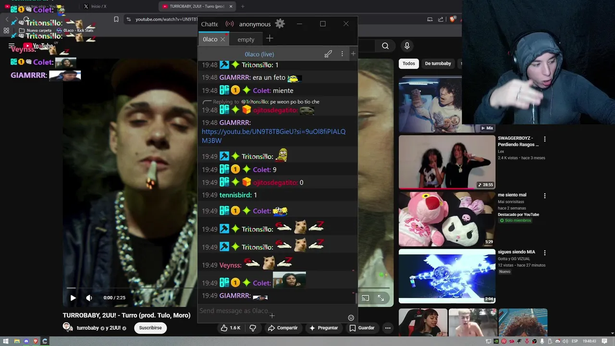Start voice search microphone icon

pyautogui.click(x=407, y=46)
